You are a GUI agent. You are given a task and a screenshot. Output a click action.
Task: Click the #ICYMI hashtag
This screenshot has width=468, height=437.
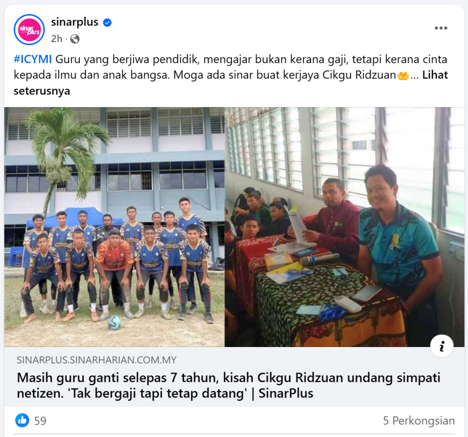33,59
